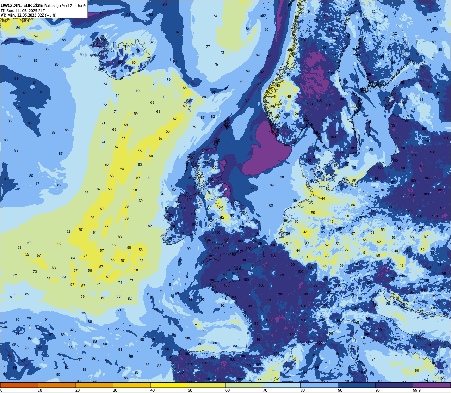451x393 pixels.
Task: Click the '64' humidity value in the Atlantic
Action: [73, 258]
